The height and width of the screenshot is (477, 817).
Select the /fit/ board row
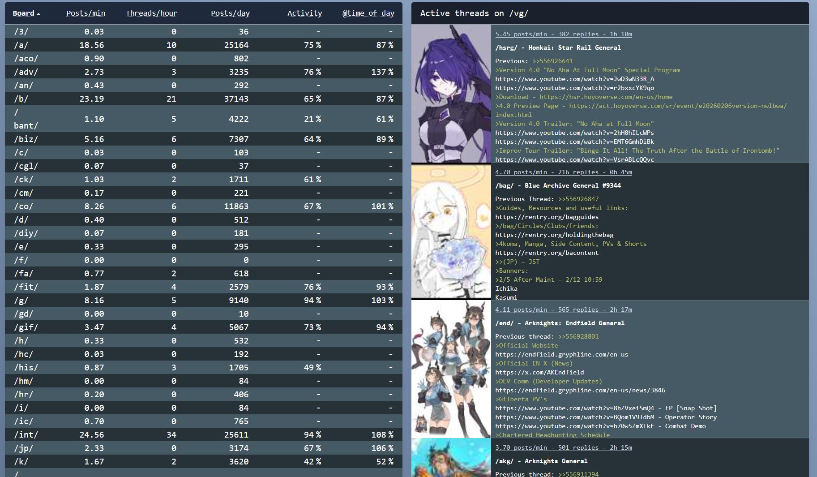[204, 287]
